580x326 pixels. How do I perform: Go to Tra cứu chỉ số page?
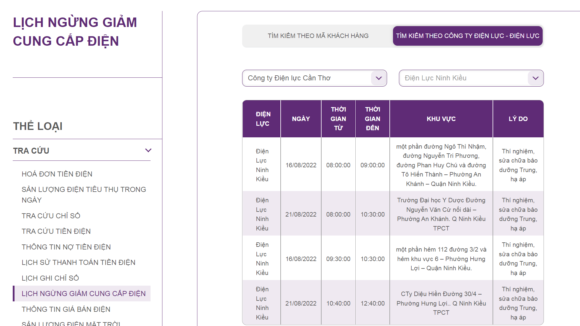coord(51,216)
